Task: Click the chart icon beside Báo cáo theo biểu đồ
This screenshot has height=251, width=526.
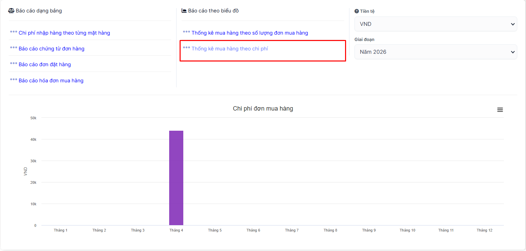Action: [184, 11]
